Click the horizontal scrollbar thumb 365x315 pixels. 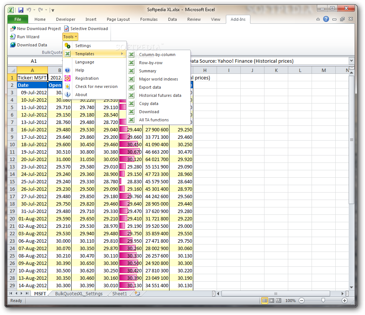coord(276,293)
